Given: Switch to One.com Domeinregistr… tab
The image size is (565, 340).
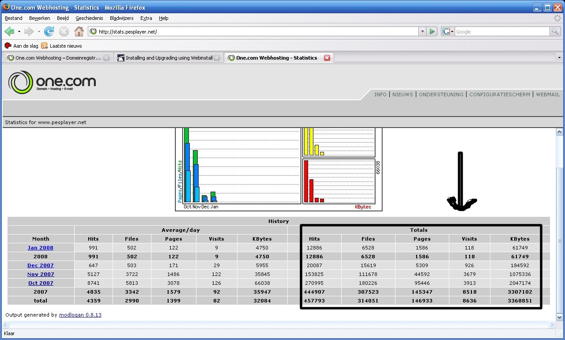Looking at the screenshot, I should [x=58, y=58].
